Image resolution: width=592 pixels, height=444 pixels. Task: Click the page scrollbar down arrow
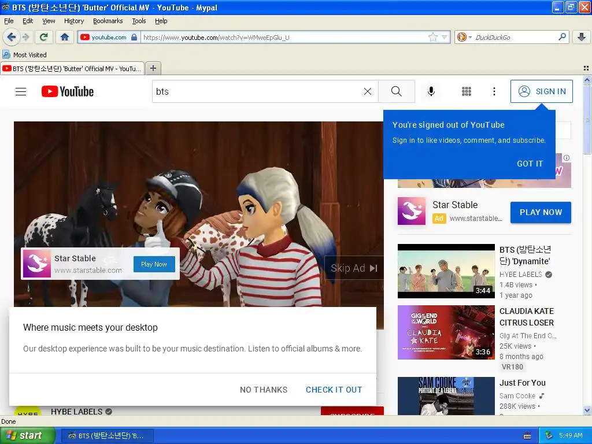point(587,410)
